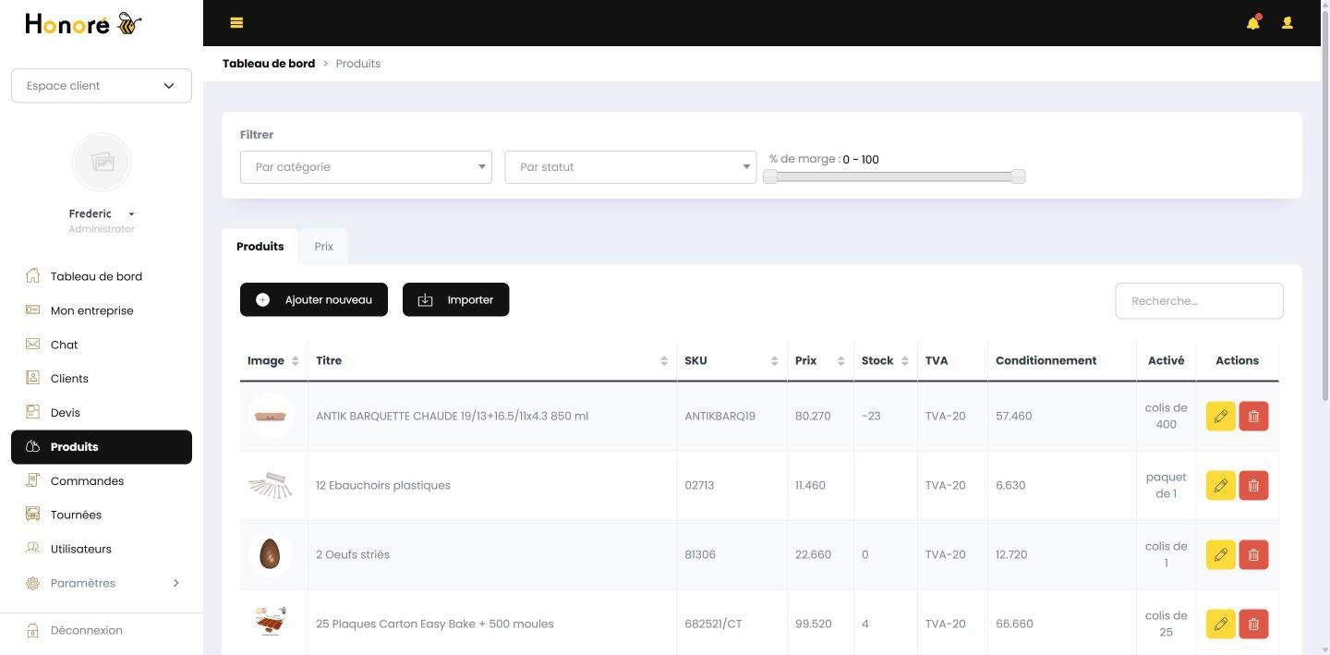The height and width of the screenshot is (655, 1330).
Task: Click the Tableau de bord home icon
Action: (x=32, y=275)
